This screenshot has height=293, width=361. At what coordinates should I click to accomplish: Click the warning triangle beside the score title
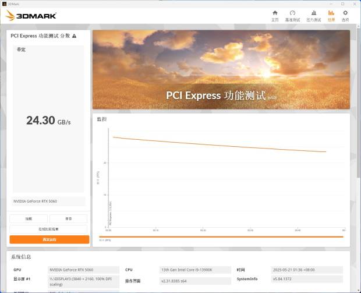(74, 36)
